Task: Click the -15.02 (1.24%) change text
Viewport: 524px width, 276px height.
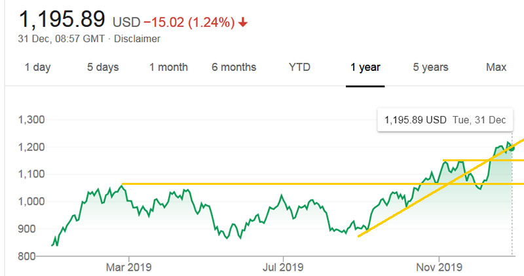Action: [189, 22]
